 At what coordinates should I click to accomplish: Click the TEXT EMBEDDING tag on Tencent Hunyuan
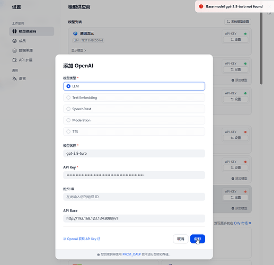pyautogui.click(x=92, y=40)
